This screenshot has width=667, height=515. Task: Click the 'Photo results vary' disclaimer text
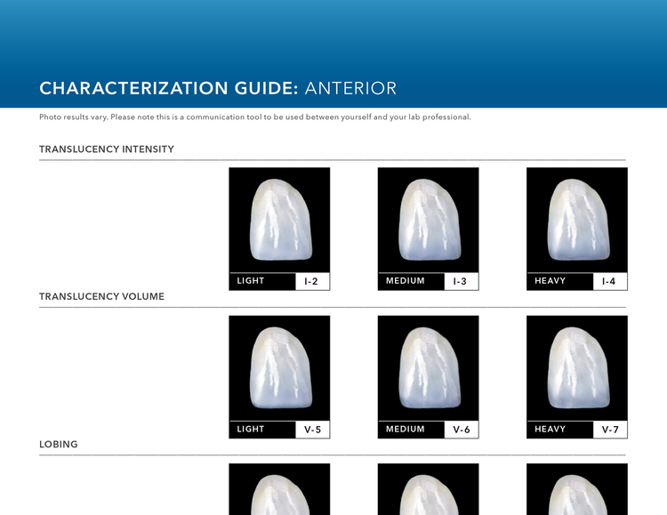click(255, 117)
